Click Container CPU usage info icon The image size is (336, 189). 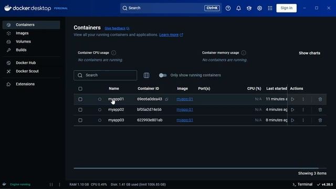coord(114,52)
